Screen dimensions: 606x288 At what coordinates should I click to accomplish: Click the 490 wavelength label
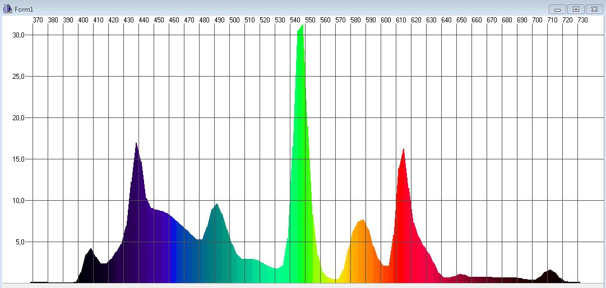(x=219, y=20)
